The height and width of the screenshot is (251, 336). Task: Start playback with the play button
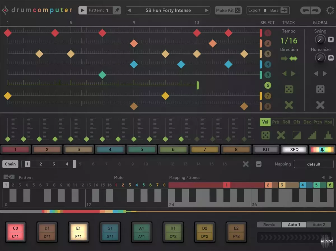click(83, 10)
